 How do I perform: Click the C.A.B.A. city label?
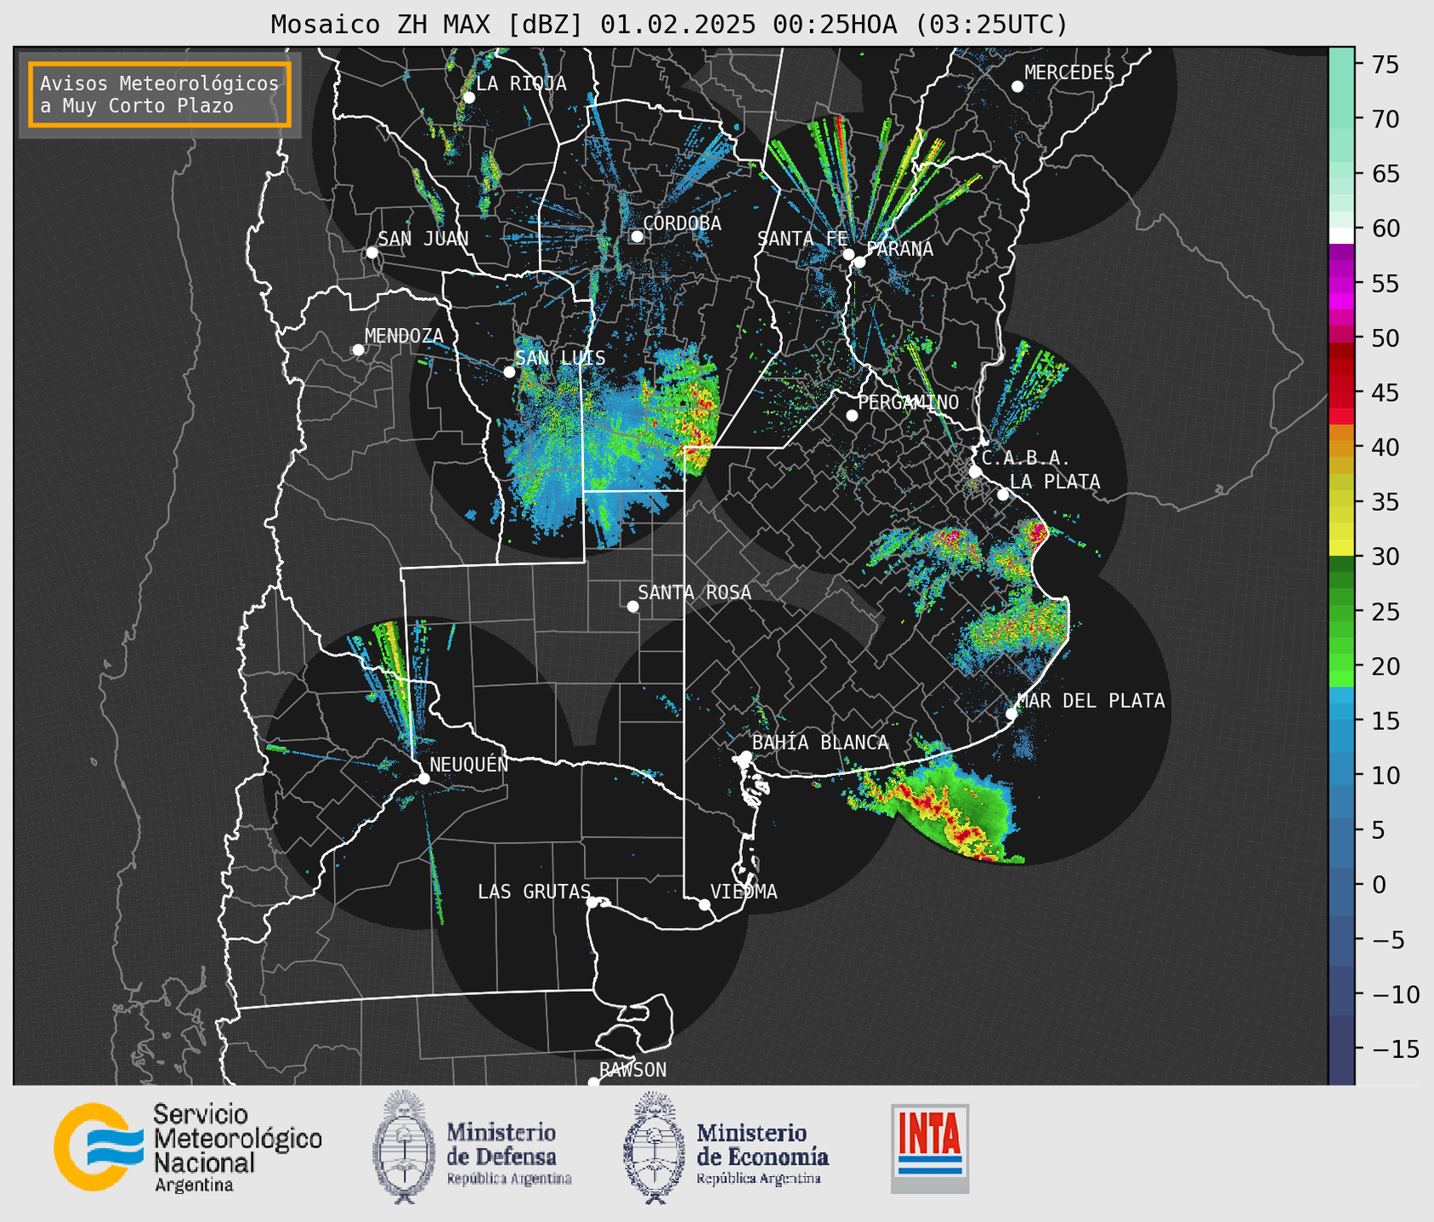point(1026,458)
